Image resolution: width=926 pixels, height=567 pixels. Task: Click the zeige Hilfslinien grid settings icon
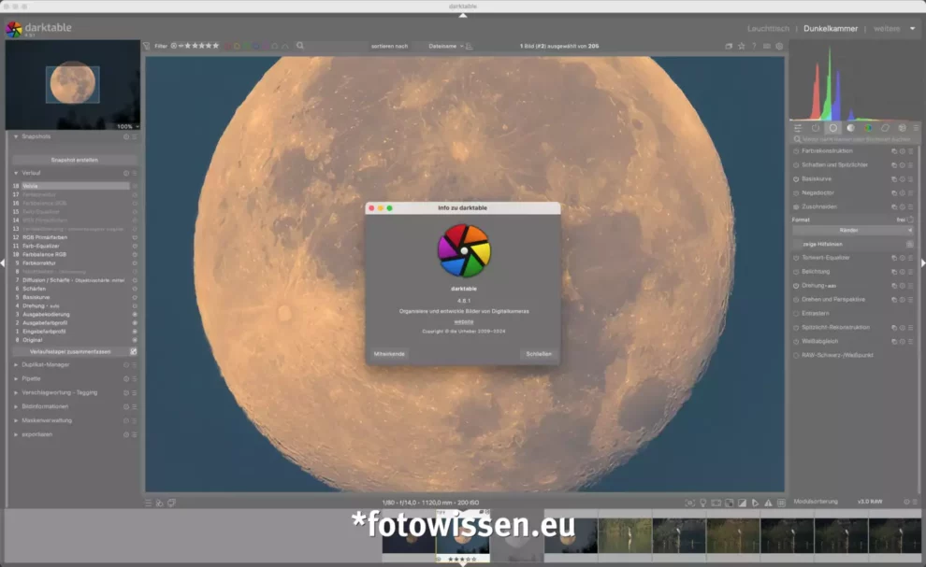[909, 244]
